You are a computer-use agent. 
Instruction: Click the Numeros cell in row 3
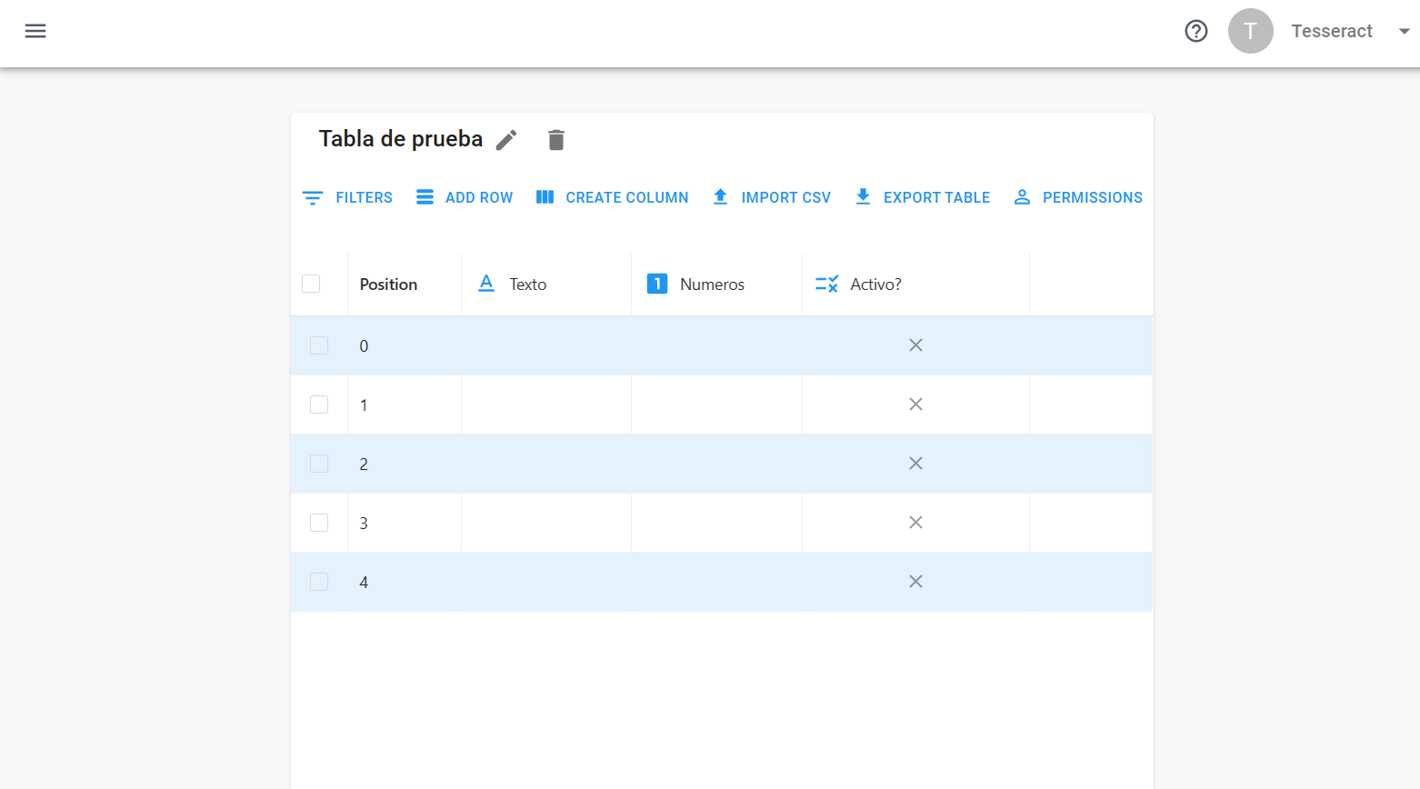(x=716, y=523)
